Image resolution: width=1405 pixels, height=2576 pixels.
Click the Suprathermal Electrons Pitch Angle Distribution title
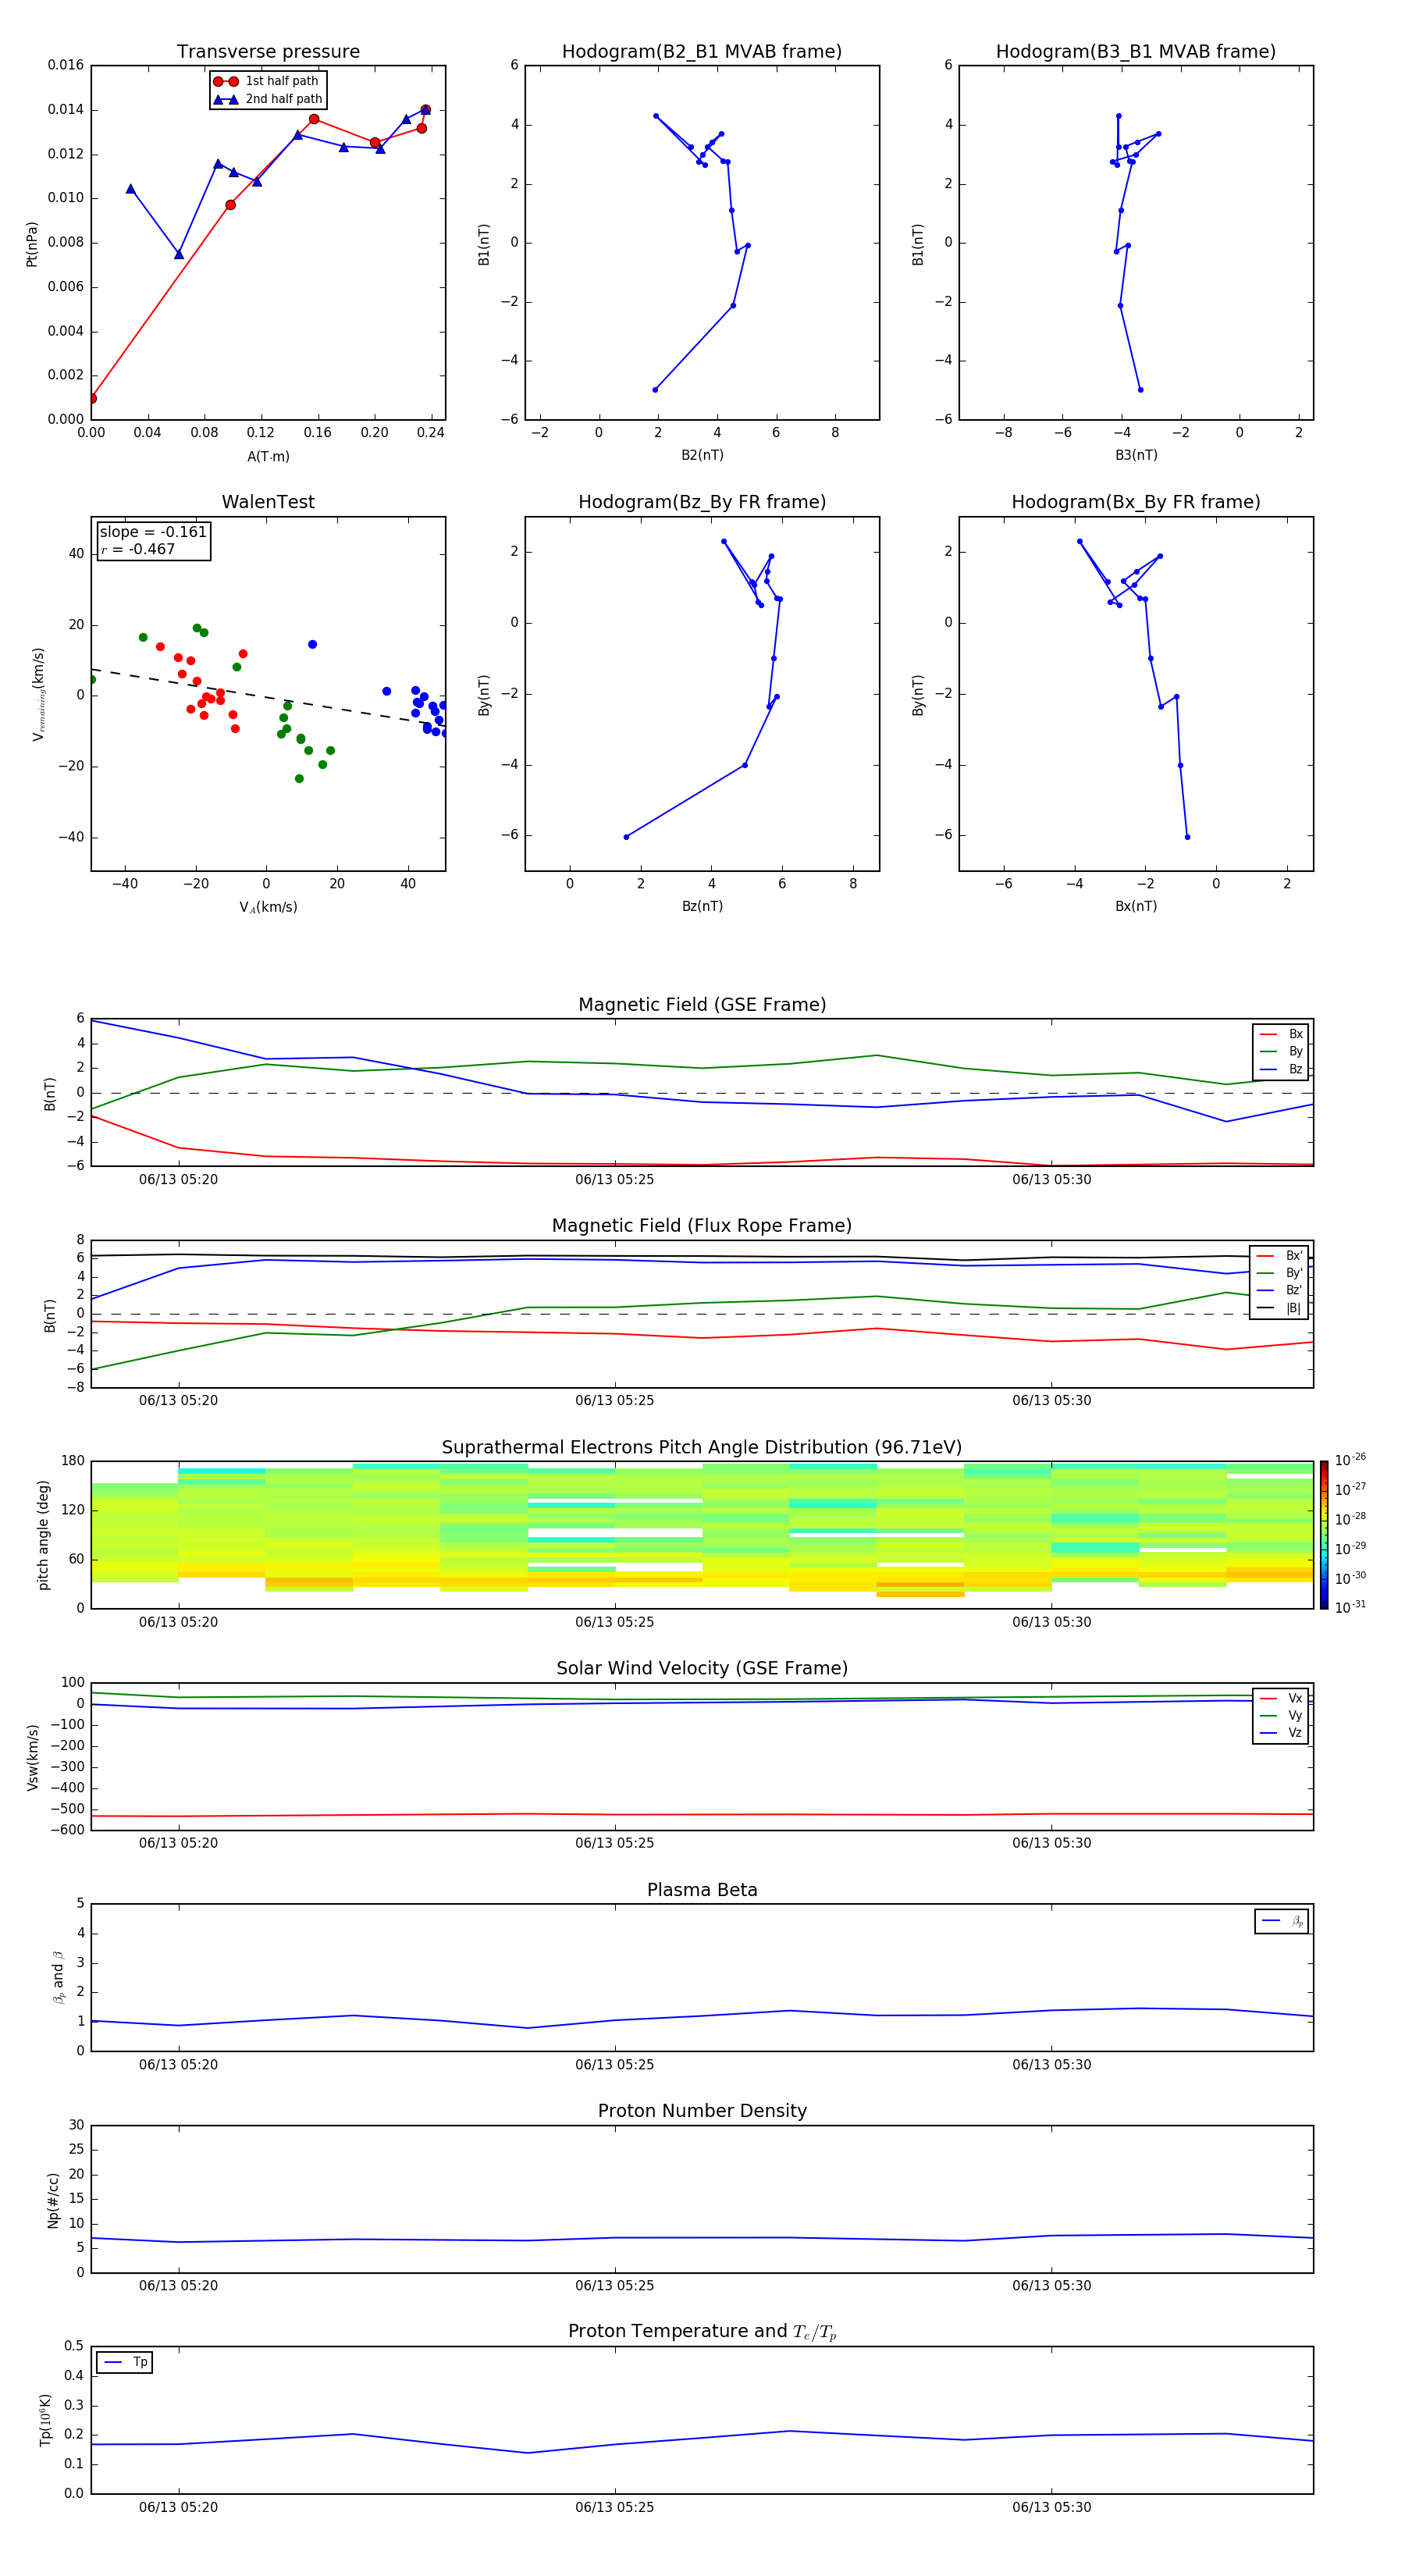click(x=702, y=1448)
